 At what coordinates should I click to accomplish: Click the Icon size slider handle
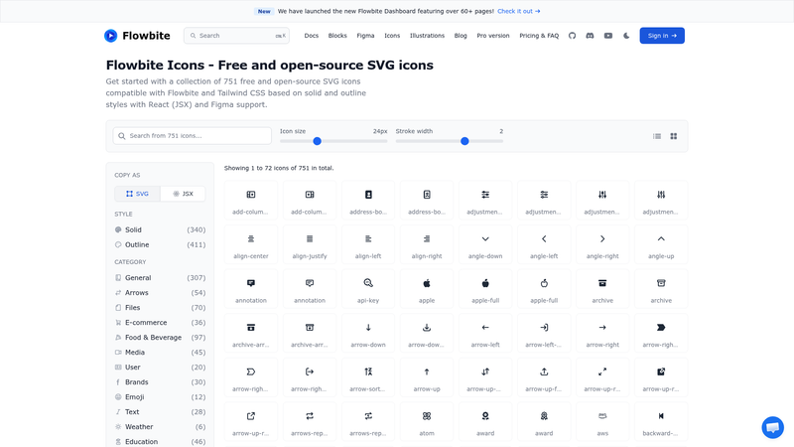coord(317,141)
